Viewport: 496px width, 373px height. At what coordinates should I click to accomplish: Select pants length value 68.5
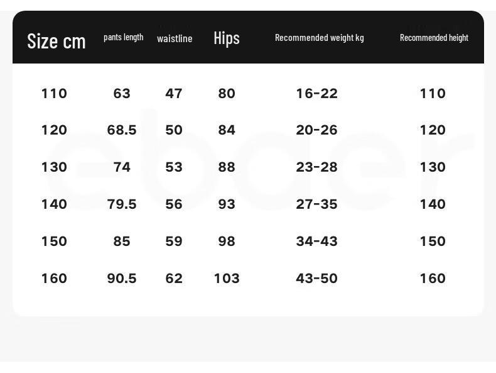pos(122,130)
